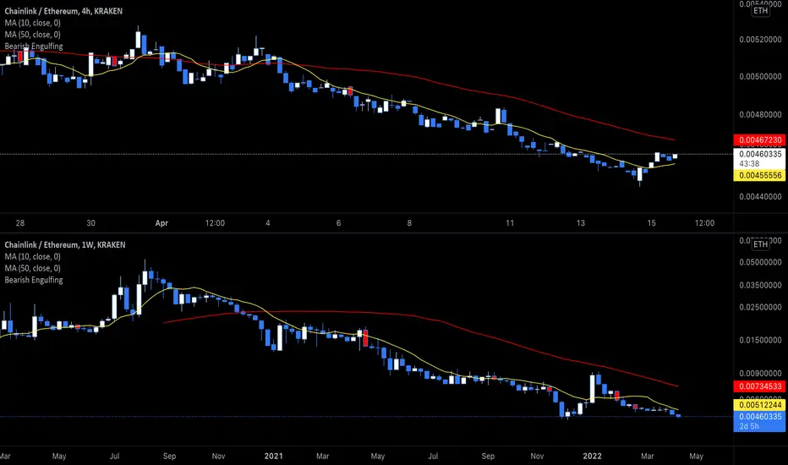Image resolution: width=788 pixels, height=465 pixels.
Task: Click the 2022 label on the weekly time axis
Action: pos(592,457)
